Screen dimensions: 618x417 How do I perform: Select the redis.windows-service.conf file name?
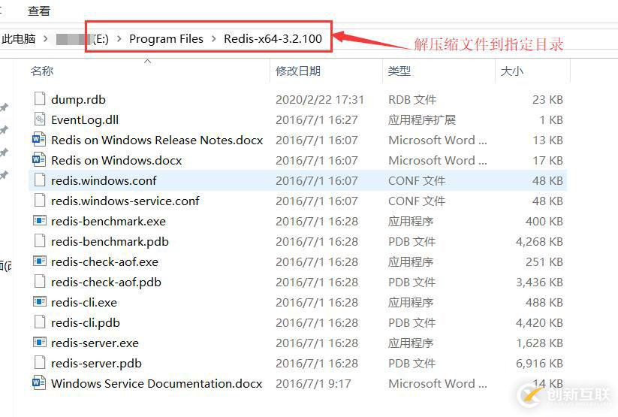(125, 201)
